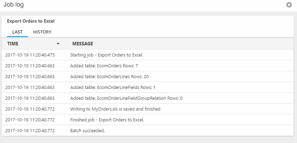The height and width of the screenshot is (143, 297).
Task: Click the 'Writing to MyOrders.xls' message
Action: pos(115,109)
